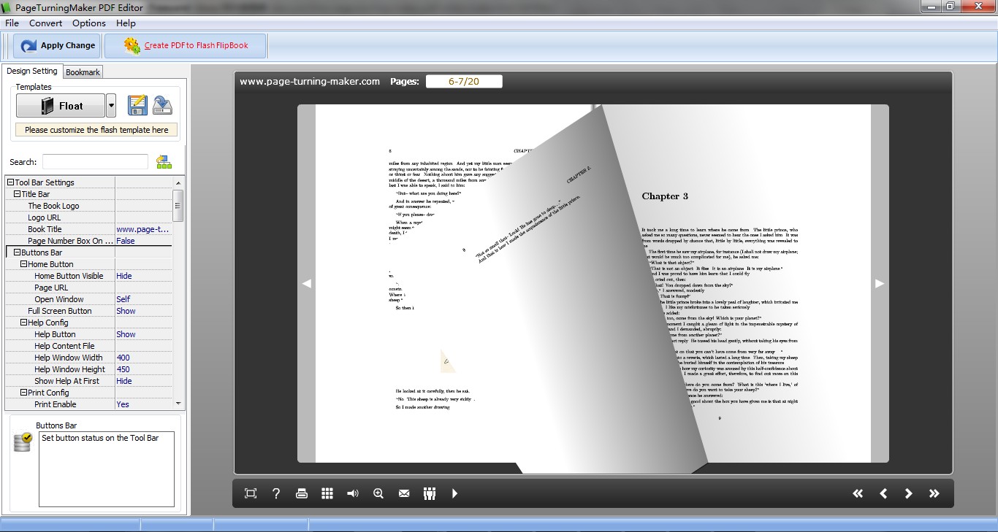This screenshot has width=998, height=532.
Task: Click the Pages number box 6-7/20
Action: click(x=464, y=81)
